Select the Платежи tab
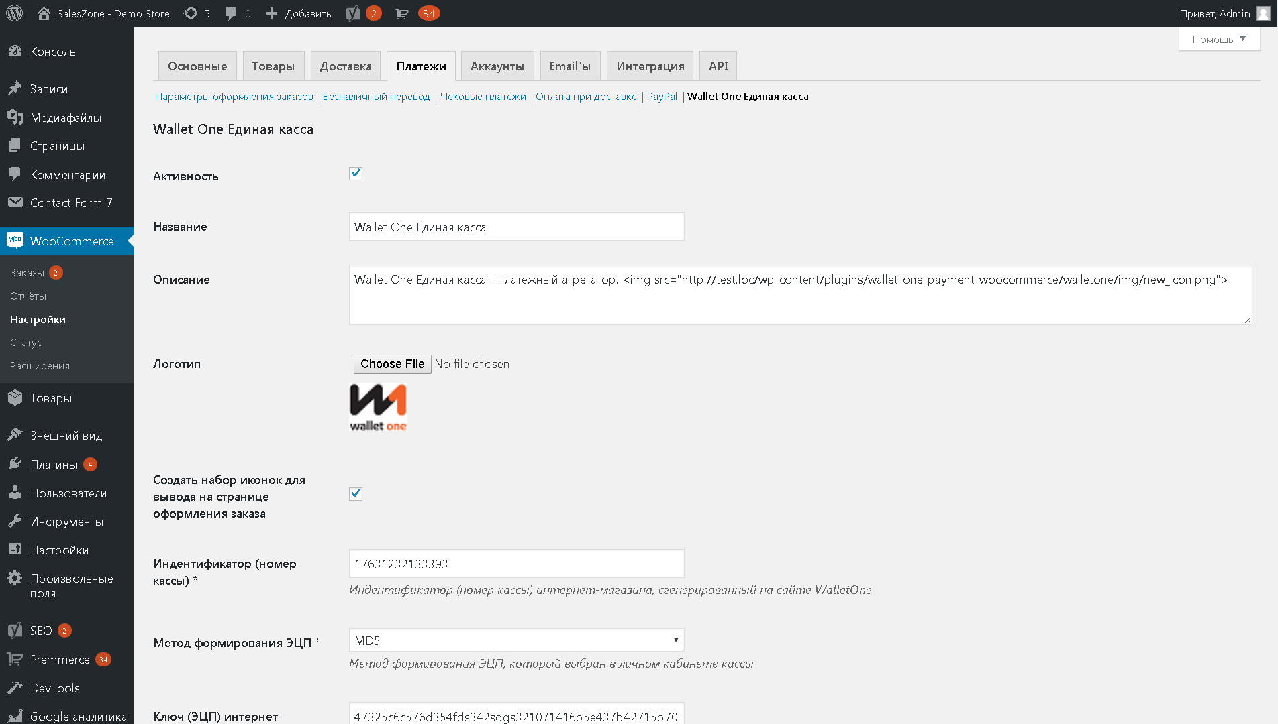This screenshot has width=1278, height=724. click(x=421, y=66)
